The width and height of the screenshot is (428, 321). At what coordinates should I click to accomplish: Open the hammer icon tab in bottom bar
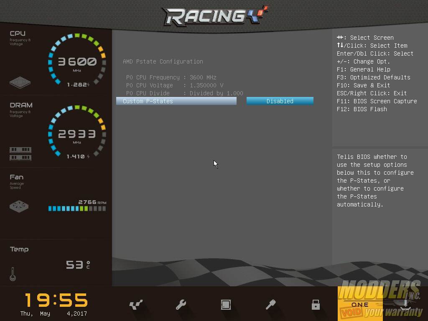271,304
